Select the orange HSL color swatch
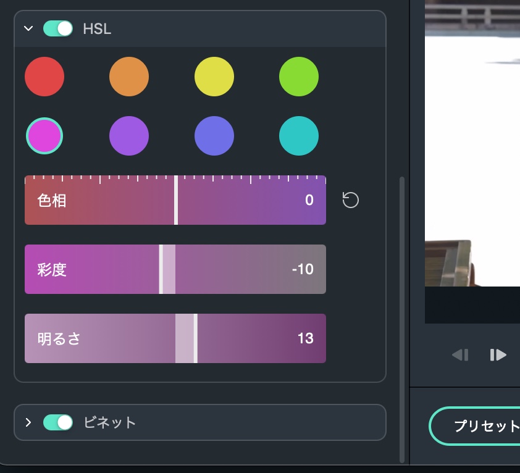520x473 pixels. click(129, 77)
